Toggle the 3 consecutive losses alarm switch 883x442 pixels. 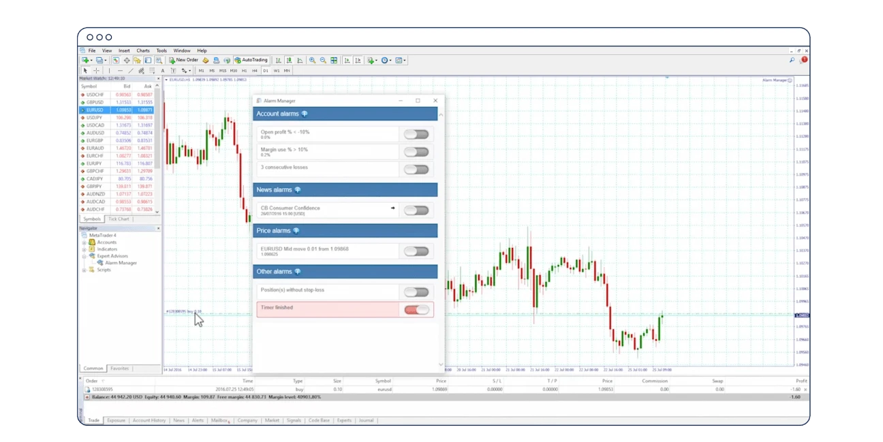(x=416, y=170)
